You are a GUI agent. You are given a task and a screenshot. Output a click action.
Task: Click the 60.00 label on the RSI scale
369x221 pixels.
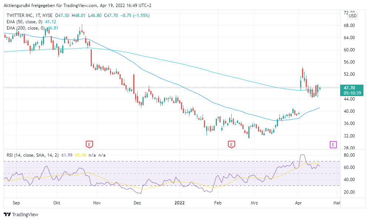[349, 167]
